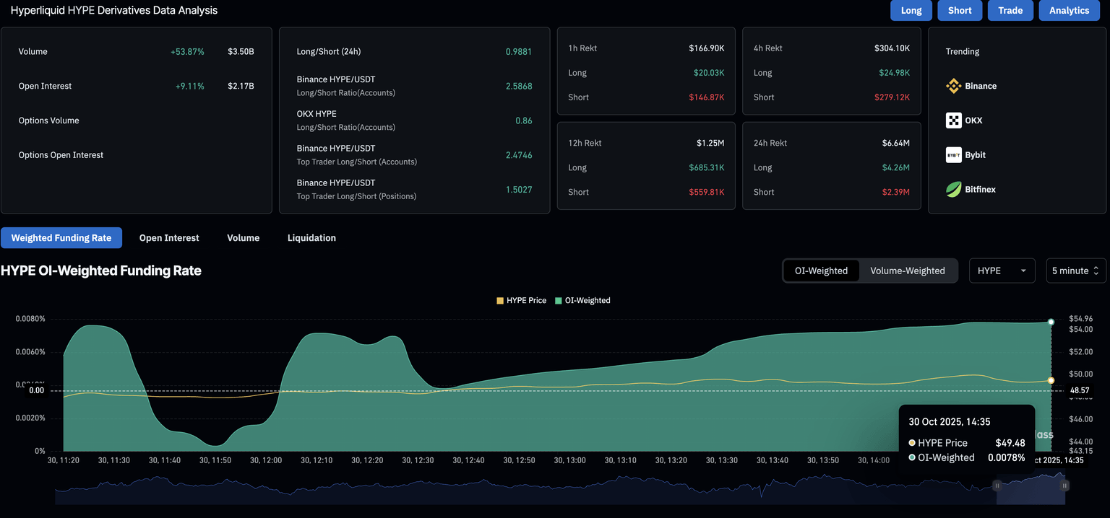1110x518 pixels.
Task: Select the OI-Weighted toggle option
Action: (821, 271)
